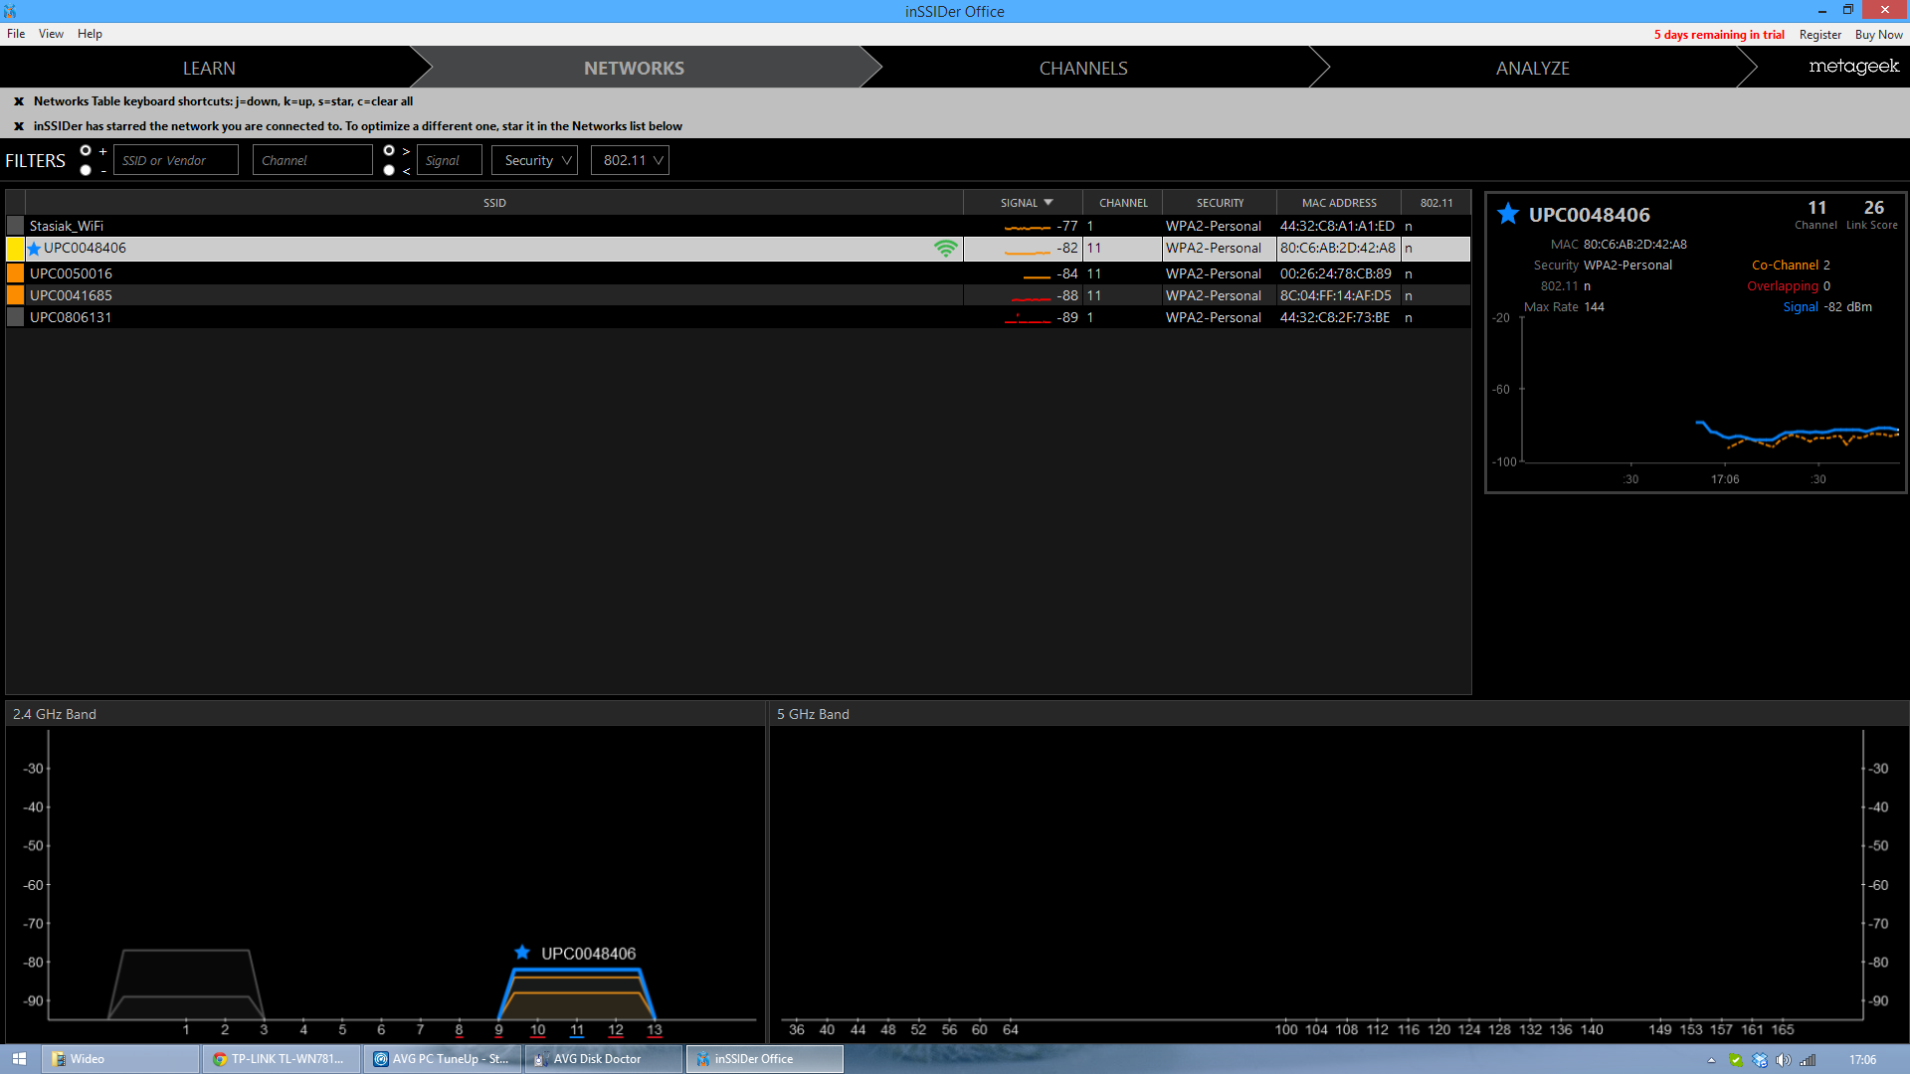Select the minus radio for SSID filter
The height and width of the screenshot is (1074, 1910).
pyautogui.click(x=86, y=170)
